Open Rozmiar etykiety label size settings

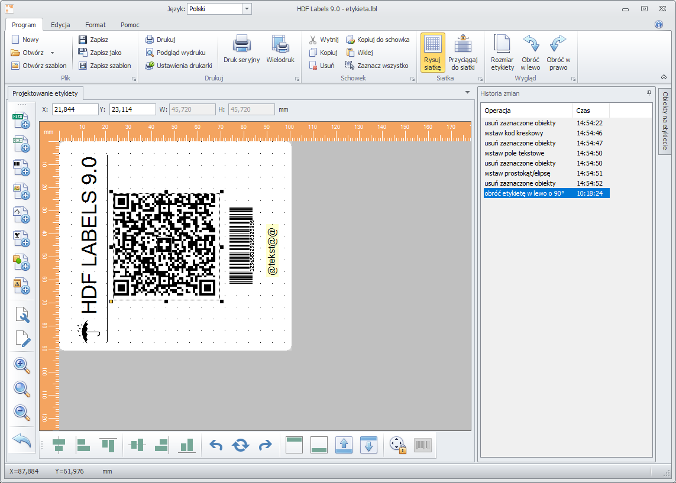click(x=502, y=53)
